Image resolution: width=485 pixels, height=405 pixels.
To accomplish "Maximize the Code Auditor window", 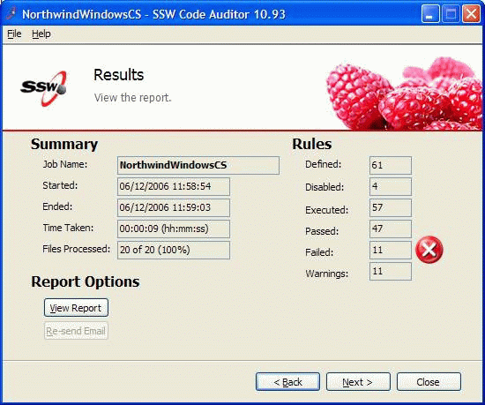I will (x=451, y=14).
